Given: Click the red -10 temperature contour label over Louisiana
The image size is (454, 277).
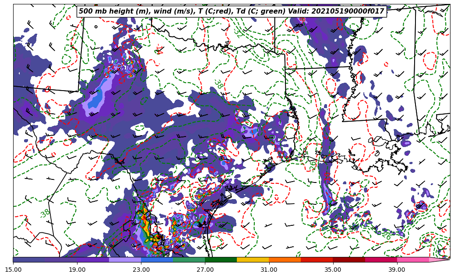Looking at the screenshot, I should point(327,177).
